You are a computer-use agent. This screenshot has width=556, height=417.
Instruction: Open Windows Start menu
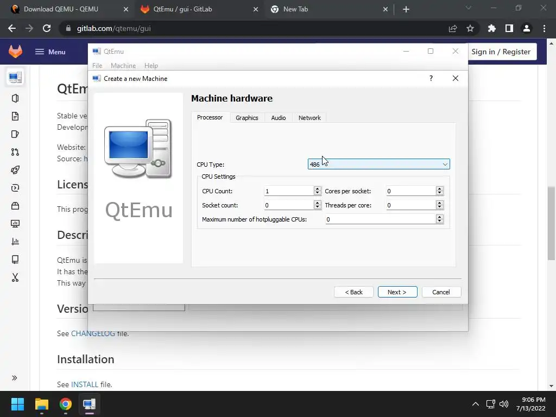click(x=17, y=404)
